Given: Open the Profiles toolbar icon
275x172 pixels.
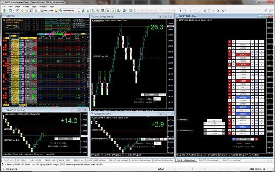Looking at the screenshot, I should 11,11.
